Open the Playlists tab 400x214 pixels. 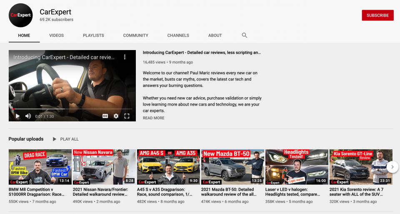93,35
